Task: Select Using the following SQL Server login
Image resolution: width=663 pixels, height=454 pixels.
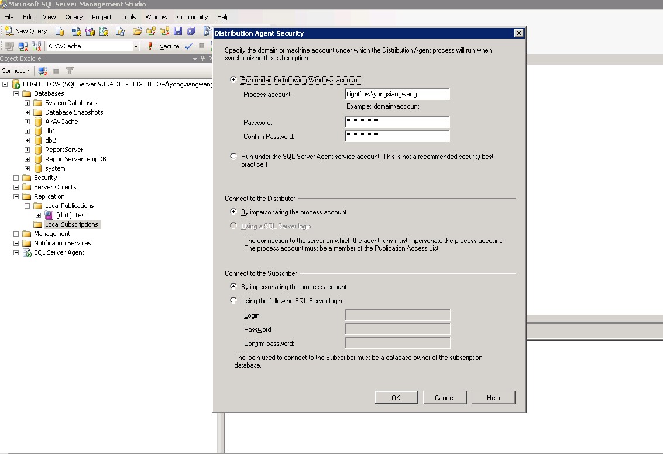Action: pos(234,301)
